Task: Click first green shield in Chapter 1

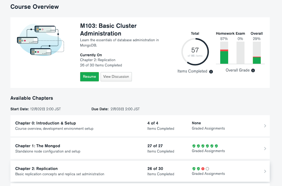Action: point(194,146)
